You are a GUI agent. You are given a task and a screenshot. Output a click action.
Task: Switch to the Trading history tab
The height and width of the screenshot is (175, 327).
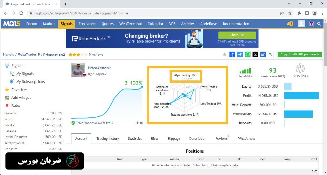pyautogui.click(x=108, y=139)
